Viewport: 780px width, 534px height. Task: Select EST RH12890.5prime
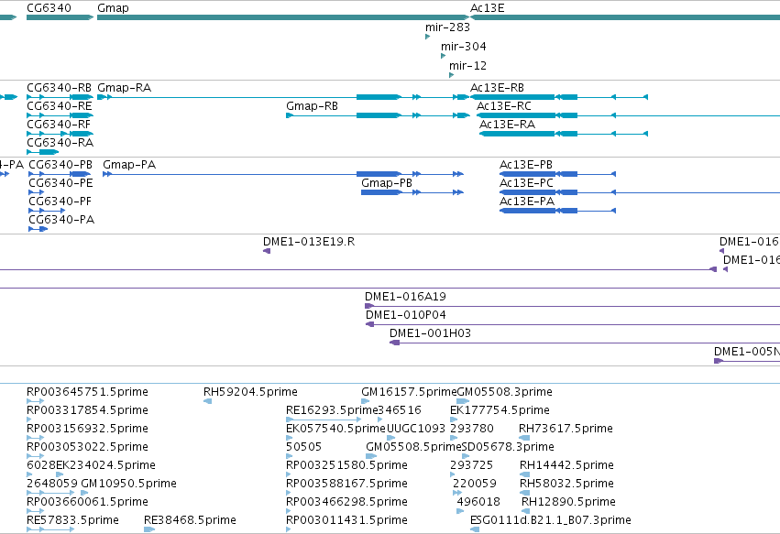coord(568,503)
